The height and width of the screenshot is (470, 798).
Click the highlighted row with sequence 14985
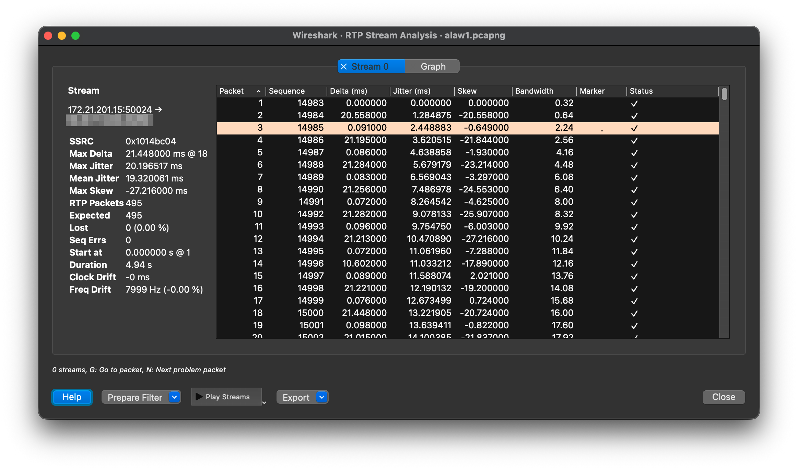pos(468,128)
